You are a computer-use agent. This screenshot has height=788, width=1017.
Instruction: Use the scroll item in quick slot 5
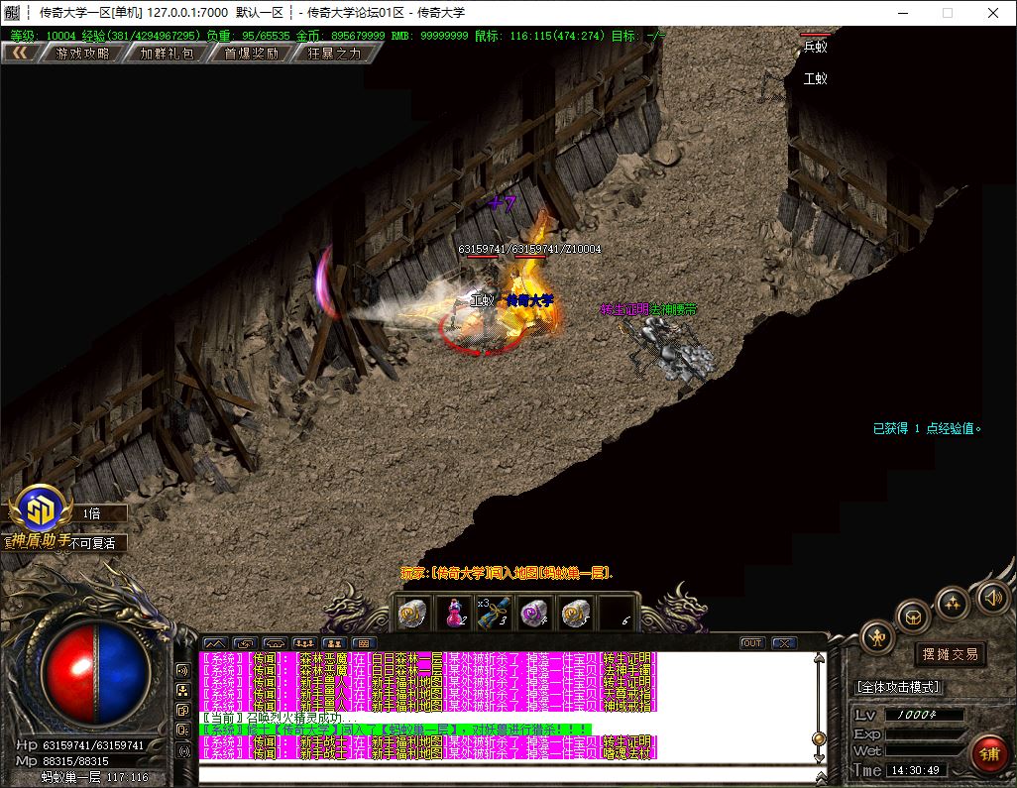coord(575,614)
